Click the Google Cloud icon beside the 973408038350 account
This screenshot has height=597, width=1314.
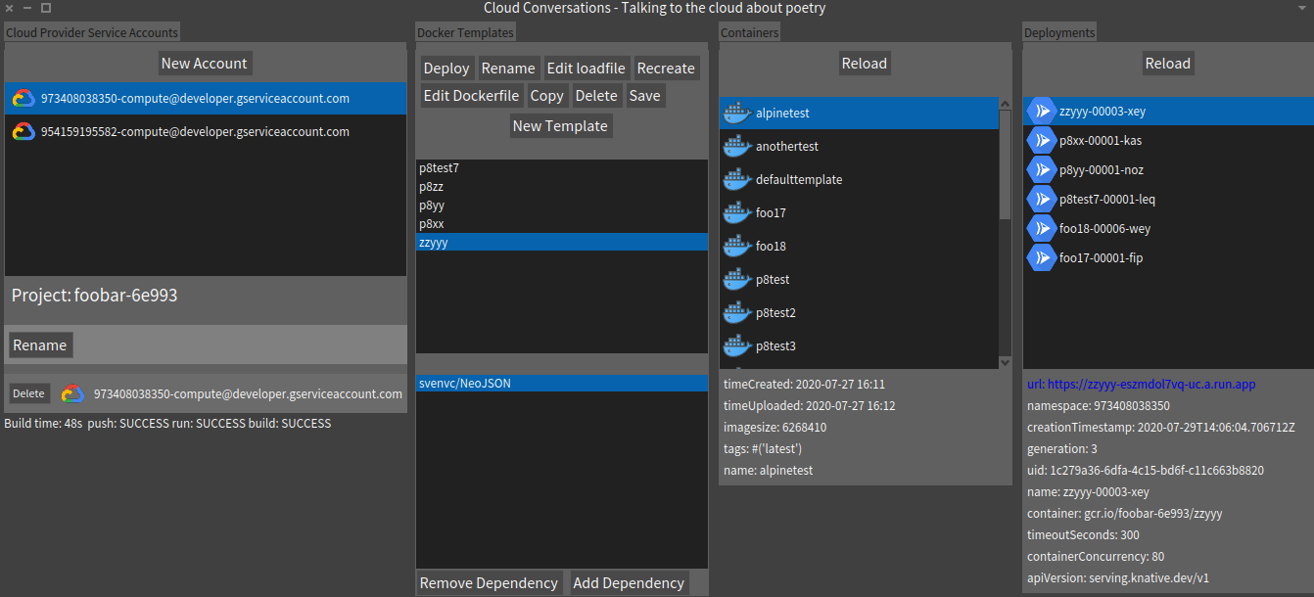pos(23,98)
